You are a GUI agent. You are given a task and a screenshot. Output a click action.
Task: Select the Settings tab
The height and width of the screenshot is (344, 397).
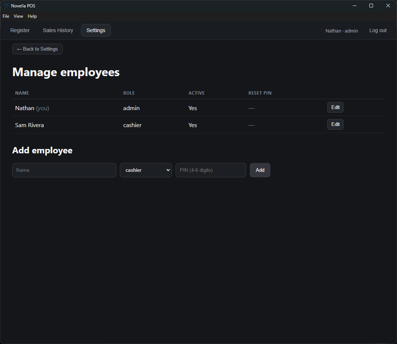pos(96,30)
